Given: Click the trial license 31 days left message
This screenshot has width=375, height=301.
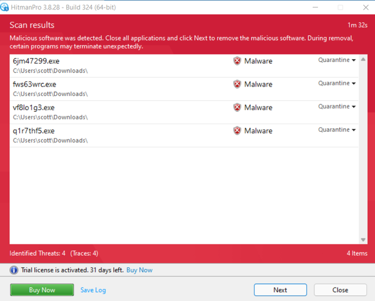Looking at the screenshot, I should [72, 270].
